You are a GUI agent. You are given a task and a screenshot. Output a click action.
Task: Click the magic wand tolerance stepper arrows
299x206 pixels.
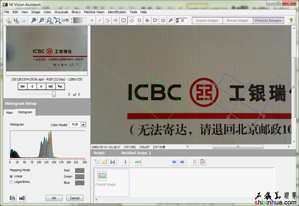point(177,20)
